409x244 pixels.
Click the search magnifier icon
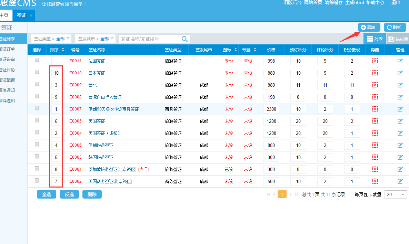pos(185,39)
